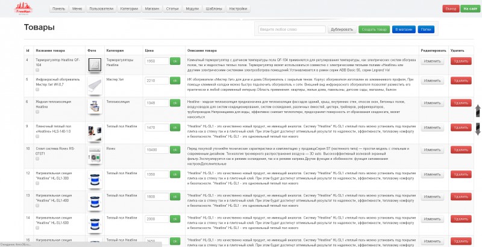Click price field with value 1950

(157, 61)
